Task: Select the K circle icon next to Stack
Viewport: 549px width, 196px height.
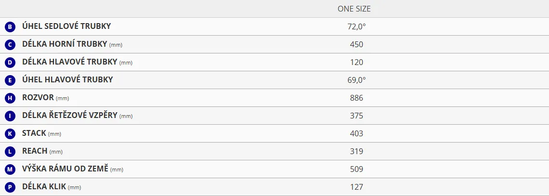Action: 10,134
